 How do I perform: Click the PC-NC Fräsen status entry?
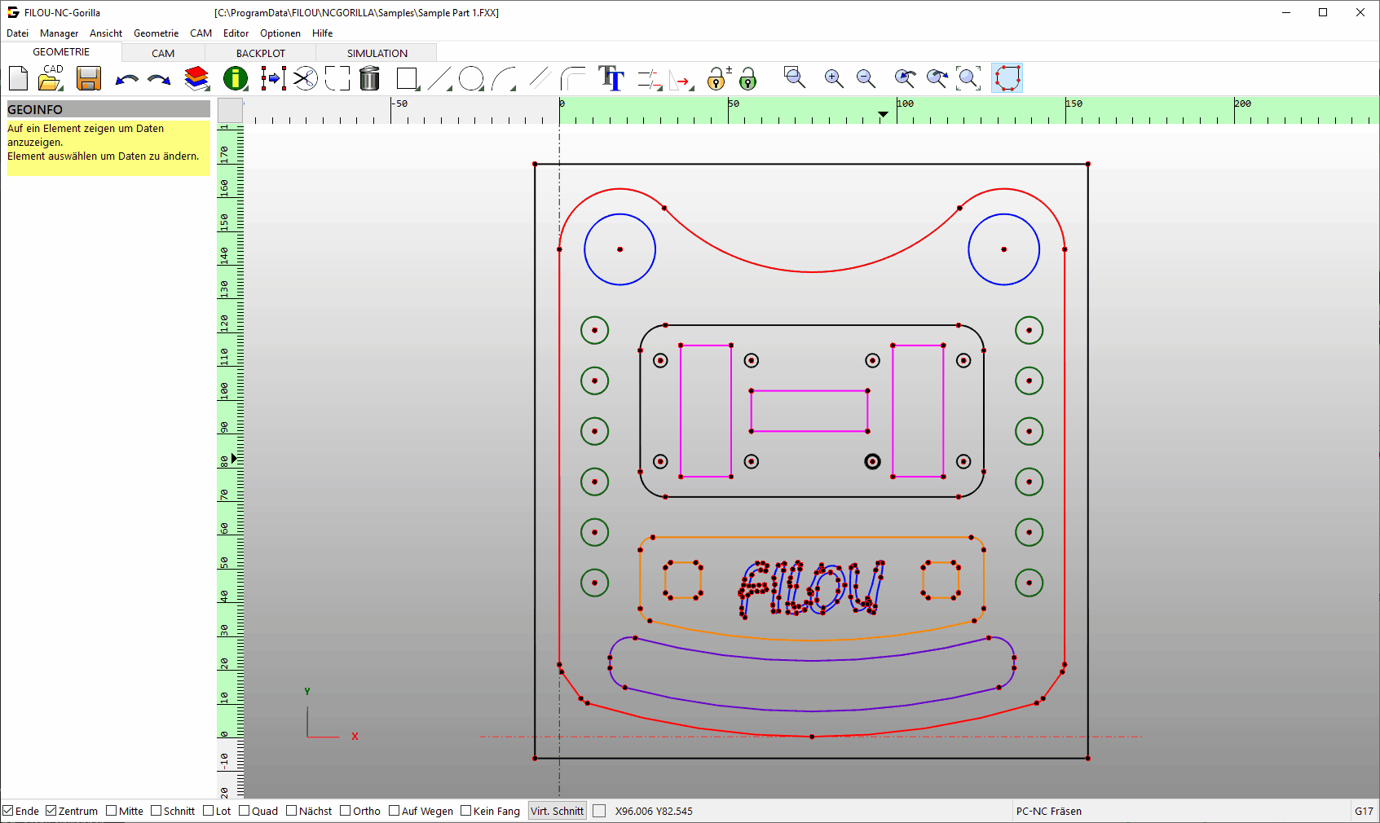1049,811
